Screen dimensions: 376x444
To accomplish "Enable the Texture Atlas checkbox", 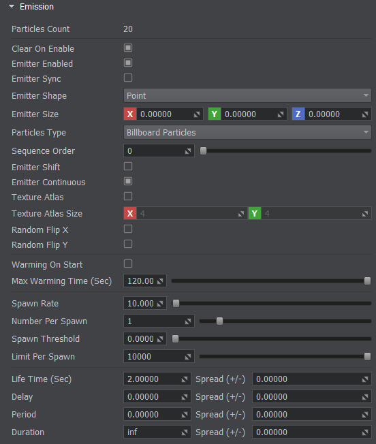I will [x=128, y=196].
